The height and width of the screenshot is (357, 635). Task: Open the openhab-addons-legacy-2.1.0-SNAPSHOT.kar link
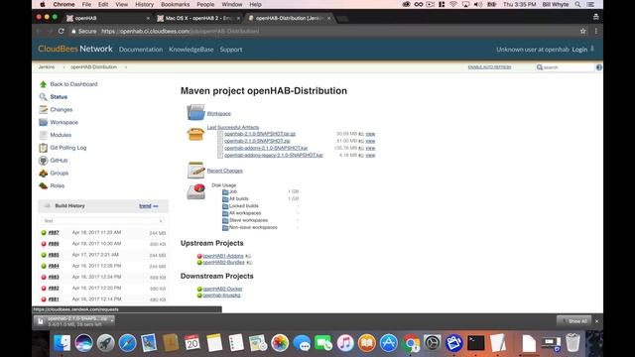point(274,155)
